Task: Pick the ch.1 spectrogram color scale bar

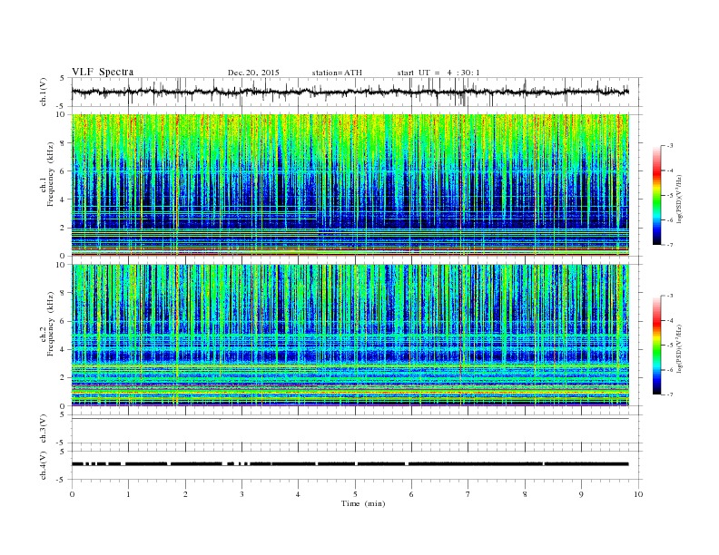Action: pyautogui.click(x=657, y=195)
